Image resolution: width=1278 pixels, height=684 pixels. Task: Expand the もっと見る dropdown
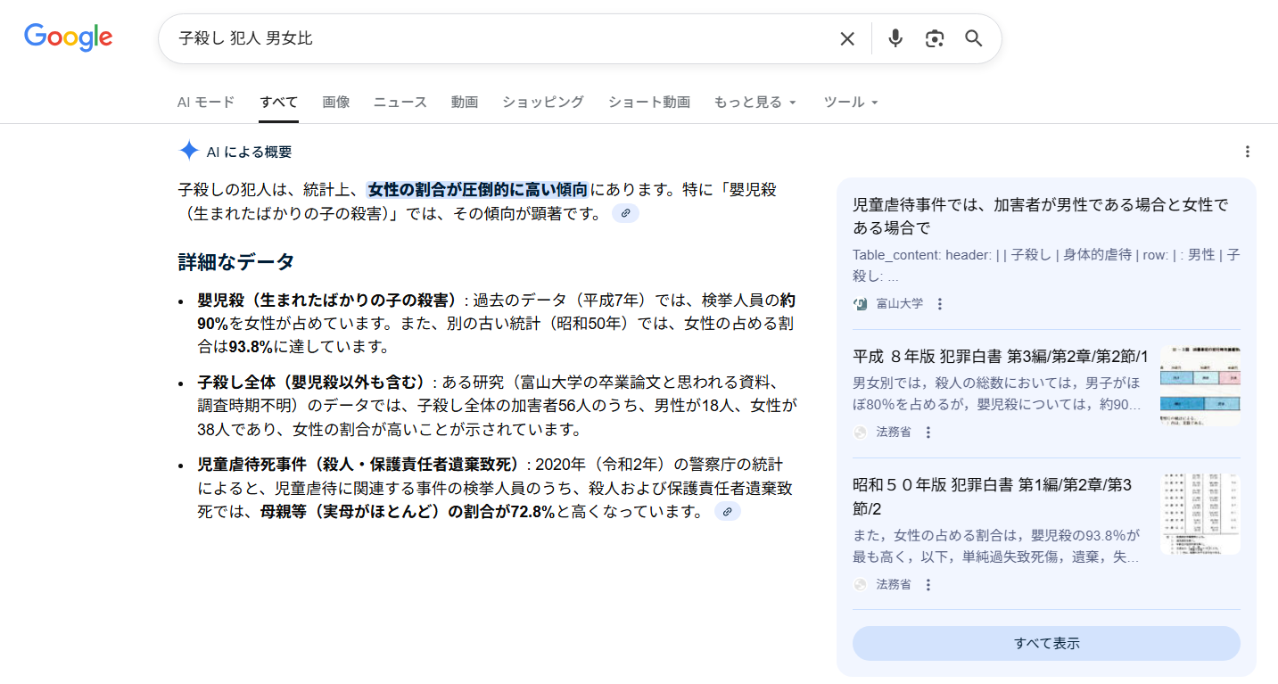click(x=754, y=102)
